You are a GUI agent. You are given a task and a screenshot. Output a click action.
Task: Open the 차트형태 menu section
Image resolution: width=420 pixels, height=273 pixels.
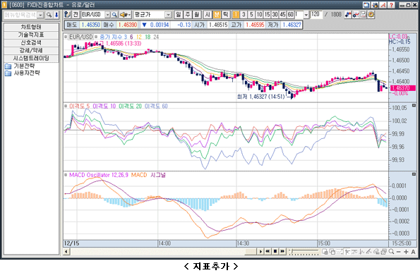pos(31,27)
